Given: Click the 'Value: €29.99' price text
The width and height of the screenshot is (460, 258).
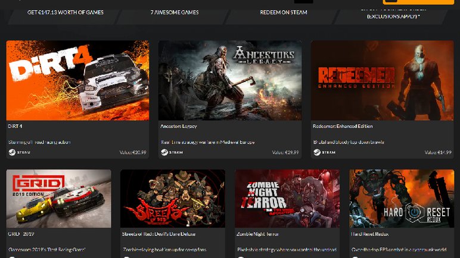Looking at the screenshot, I should coord(285,152).
